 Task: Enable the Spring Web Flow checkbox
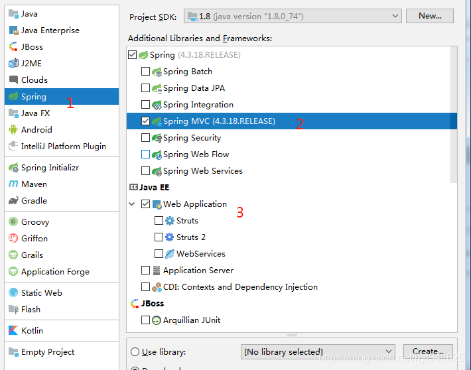point(145,154)
